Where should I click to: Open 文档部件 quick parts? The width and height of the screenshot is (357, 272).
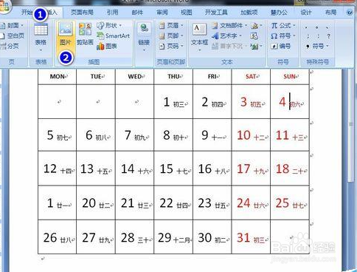[x=229, y=25]
